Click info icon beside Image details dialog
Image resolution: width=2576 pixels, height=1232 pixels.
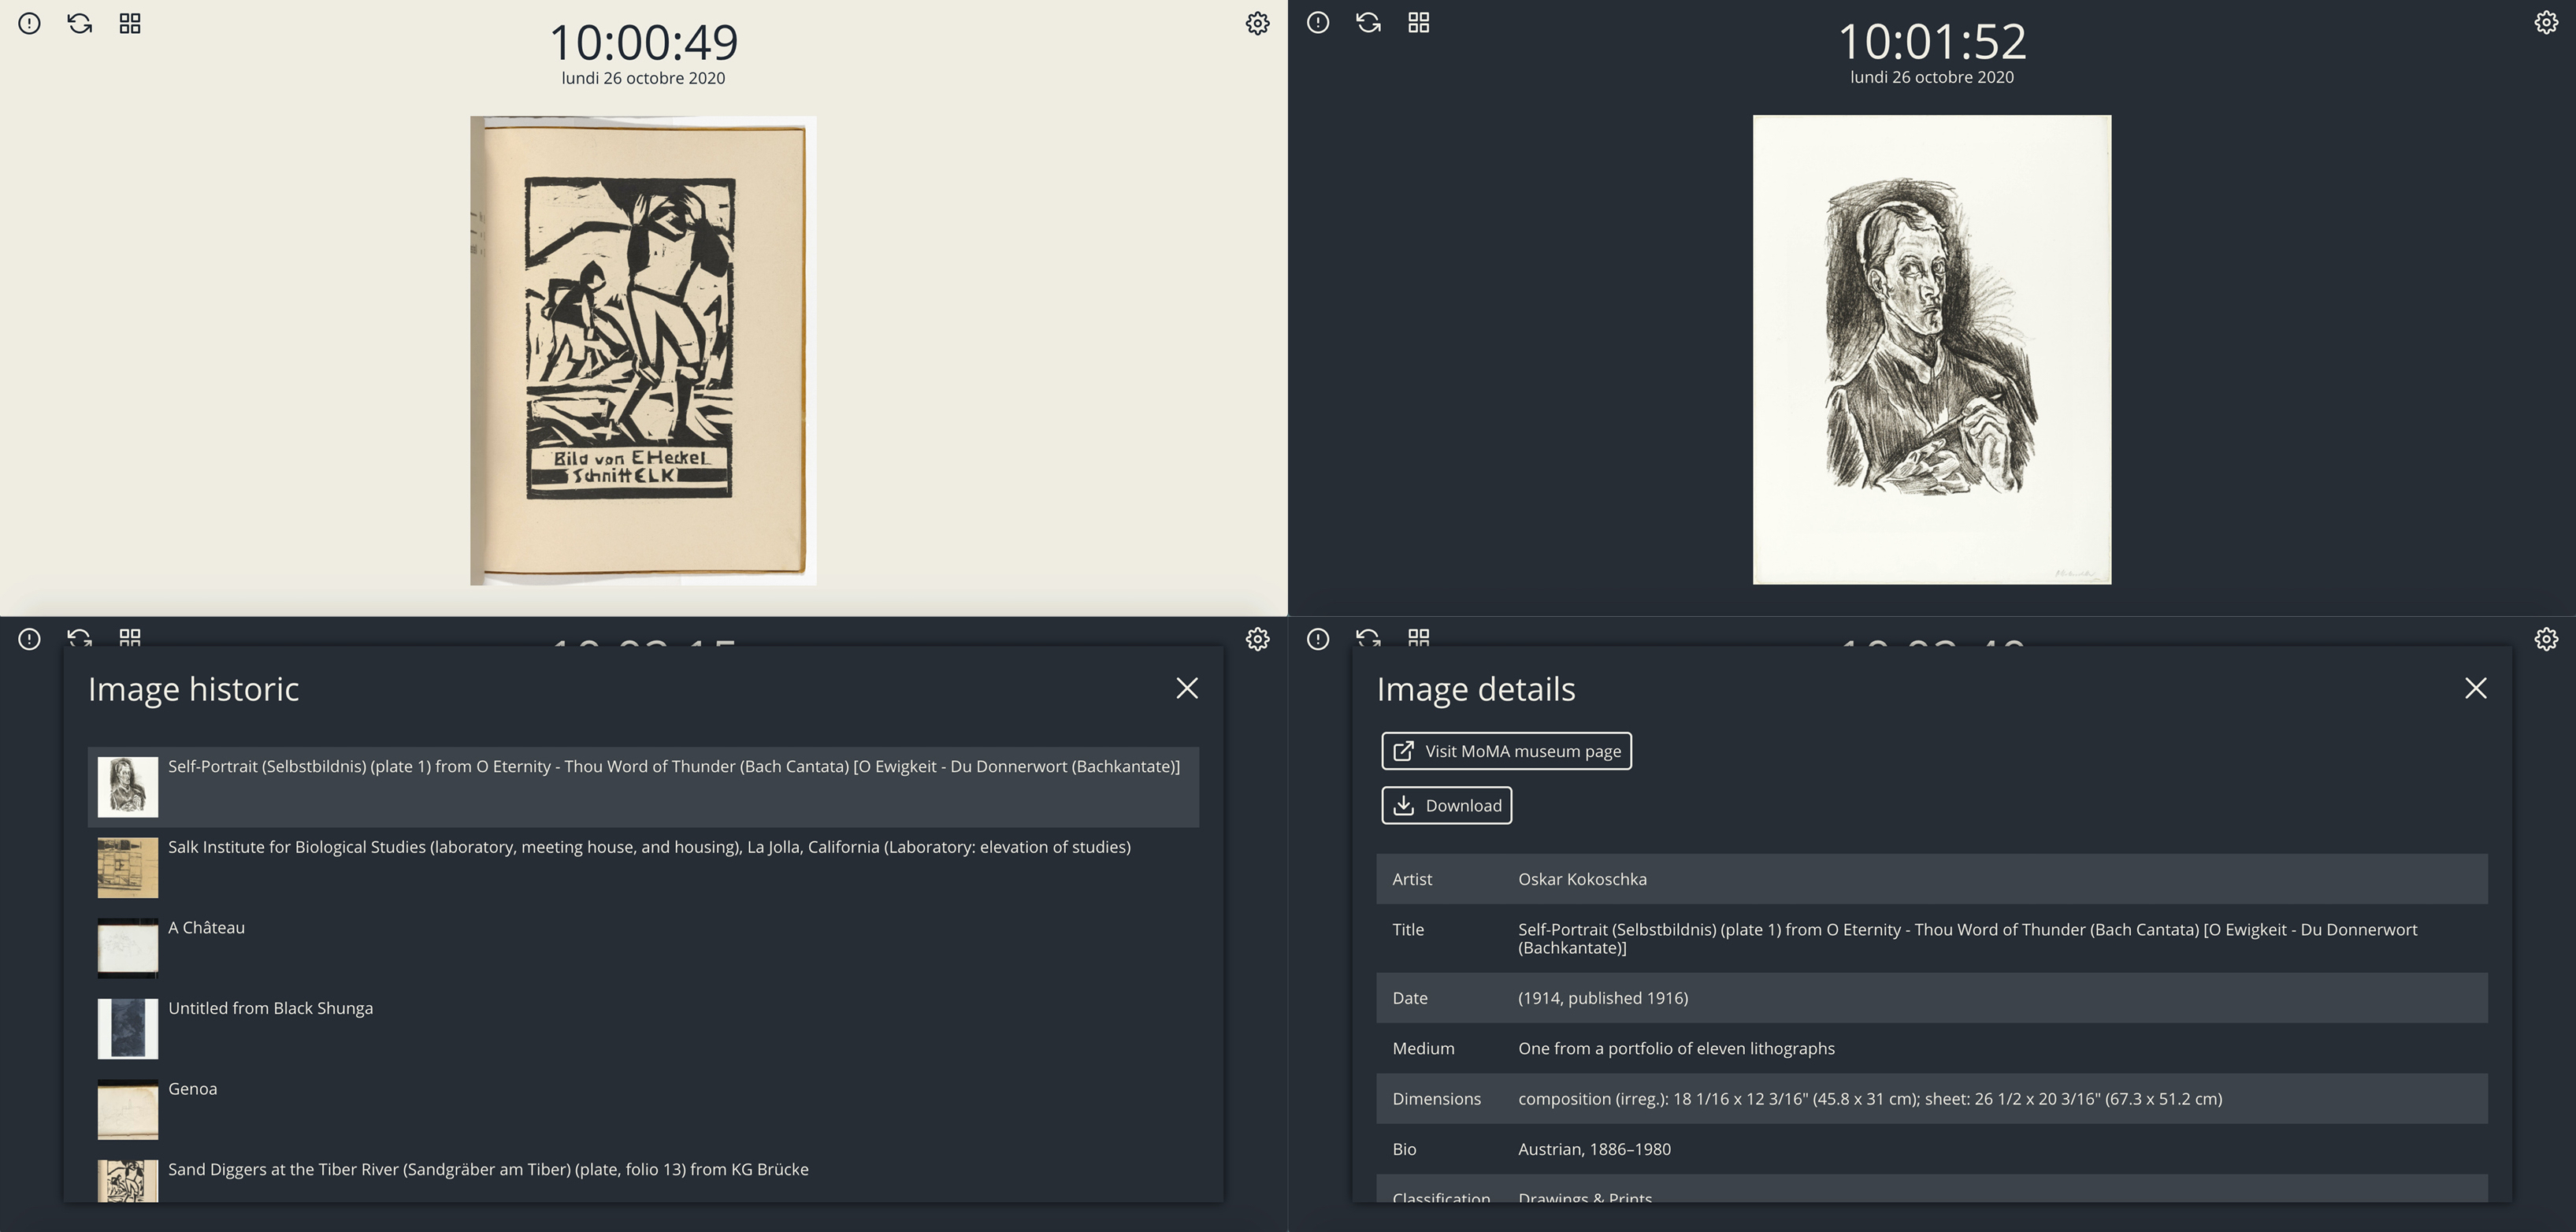[1318, 639]
